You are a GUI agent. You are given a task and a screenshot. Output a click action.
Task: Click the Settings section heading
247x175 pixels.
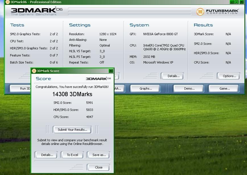[x=80, y=25]
